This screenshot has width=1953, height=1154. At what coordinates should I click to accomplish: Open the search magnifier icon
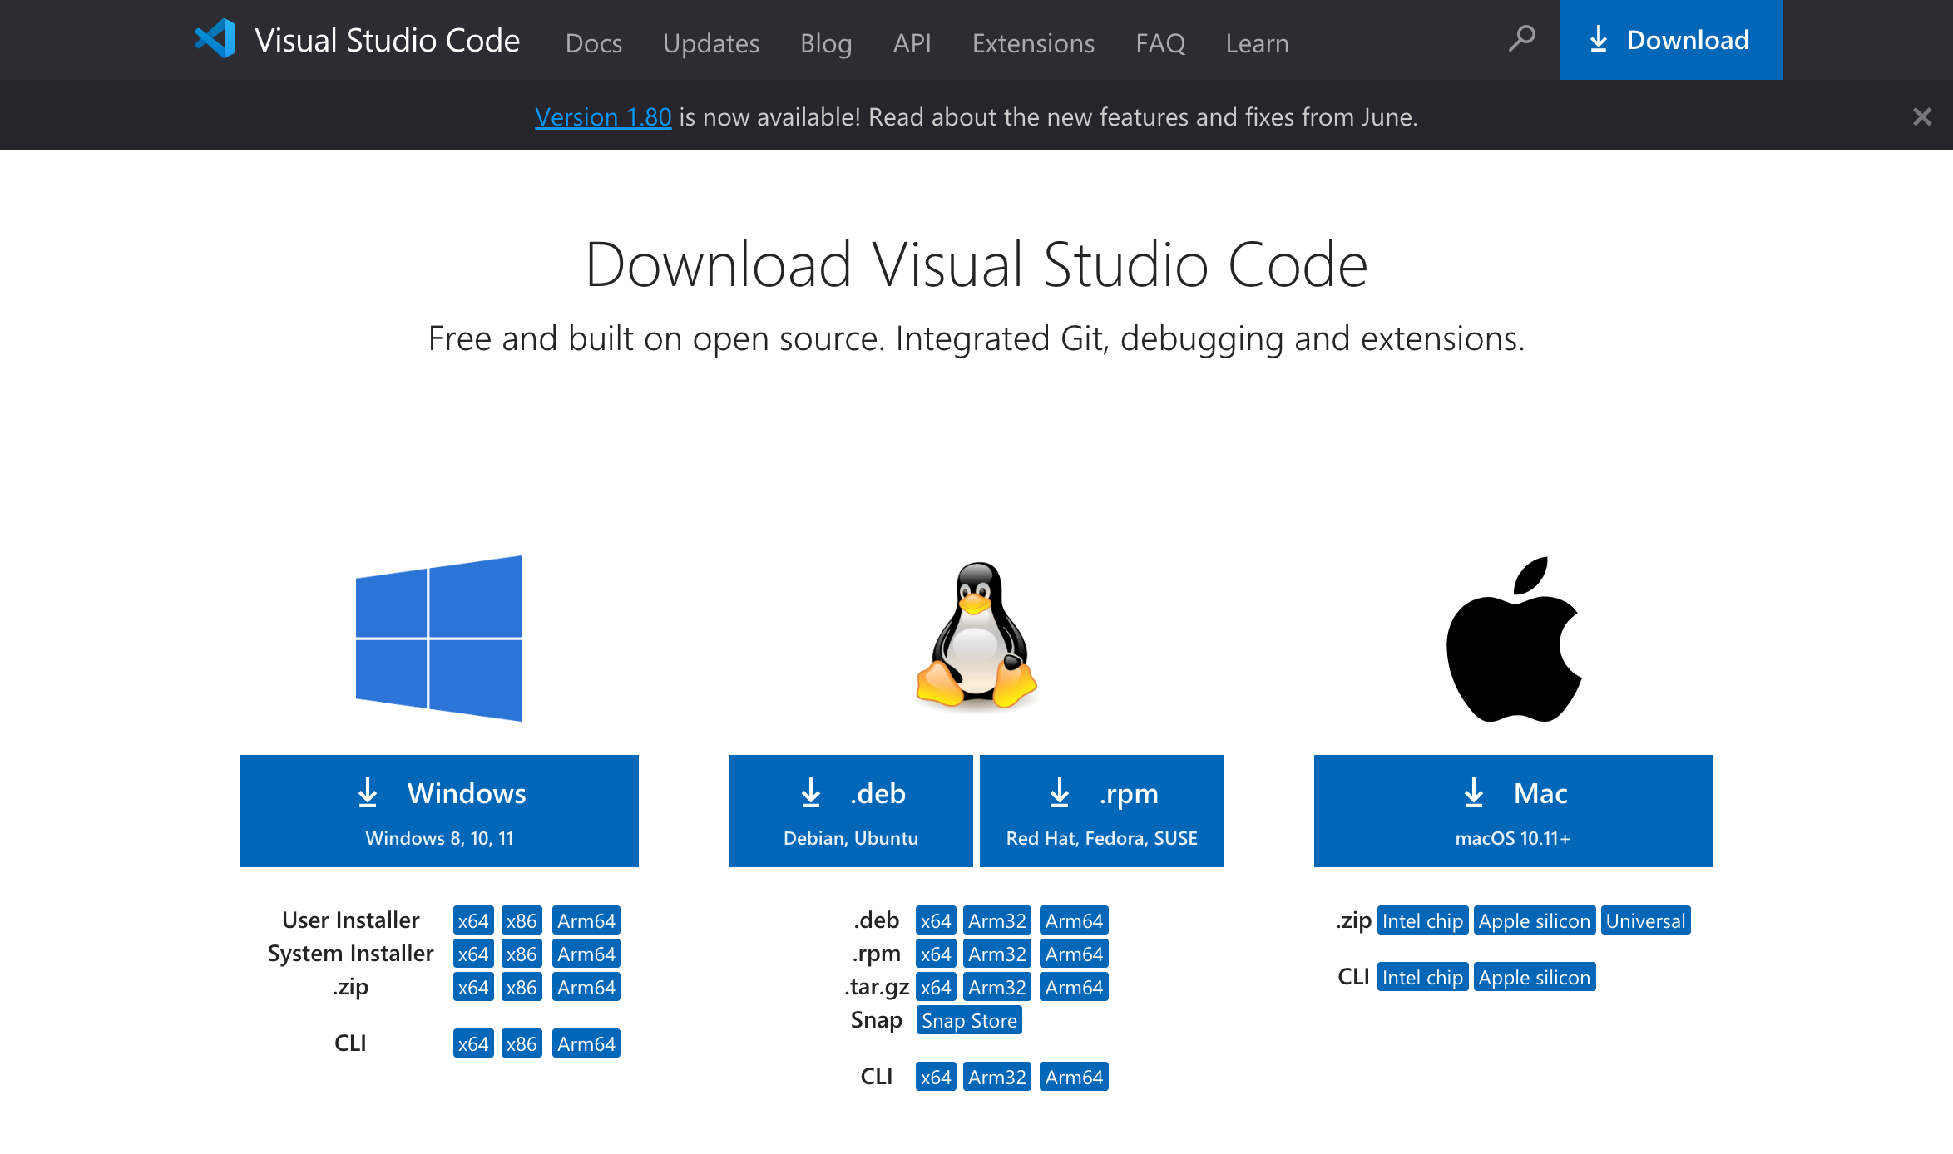pos(1521,38)
